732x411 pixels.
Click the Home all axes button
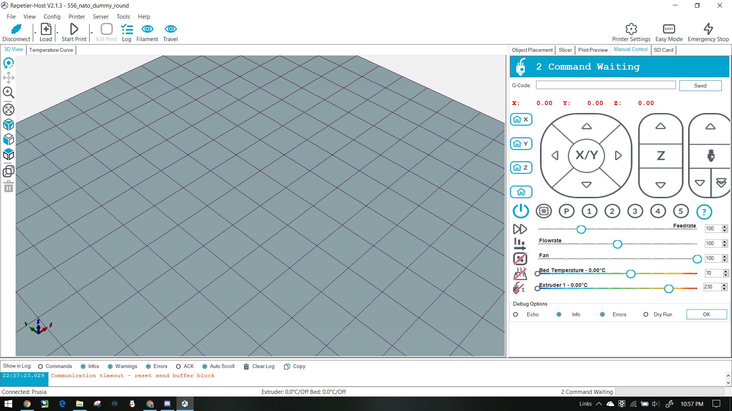click(x=521, y=192)
